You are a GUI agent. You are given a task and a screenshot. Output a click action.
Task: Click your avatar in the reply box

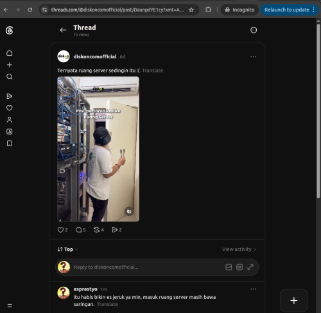(64, 267)
